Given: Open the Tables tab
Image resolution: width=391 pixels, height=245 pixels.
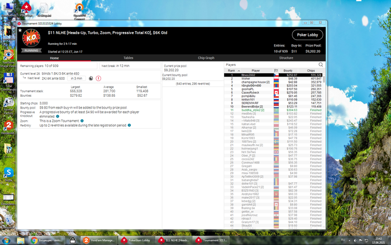Looking at the screenshot, I should (128, 58).
